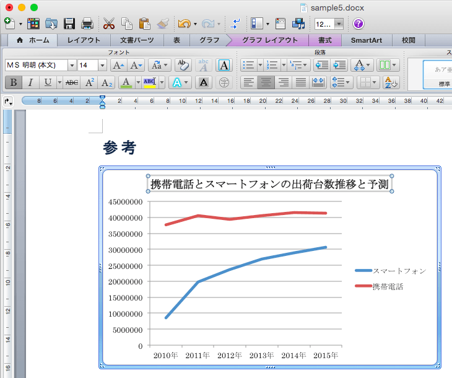Switch to the グラフ レイアウト tab
This screenshot has height=378, width=452.
pos(269,40)
